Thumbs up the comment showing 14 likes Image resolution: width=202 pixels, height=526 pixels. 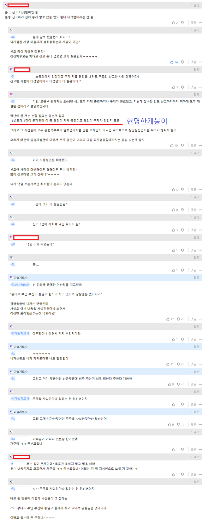pos(172,62)
